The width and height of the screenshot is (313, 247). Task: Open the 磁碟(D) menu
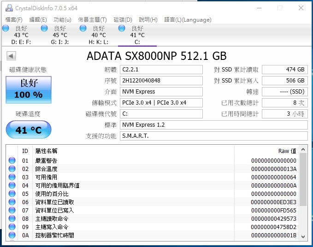[123, 19]
